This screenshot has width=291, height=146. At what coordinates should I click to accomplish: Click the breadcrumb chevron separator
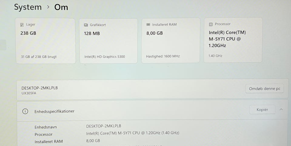point(48,7)
